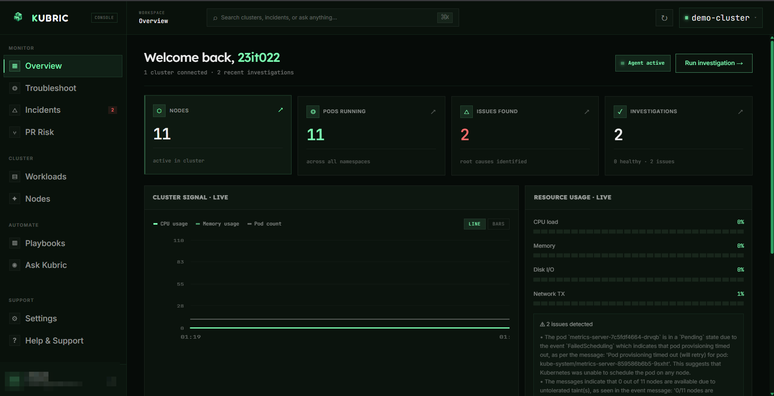Open Playbooks page

[x=63, y=243]
